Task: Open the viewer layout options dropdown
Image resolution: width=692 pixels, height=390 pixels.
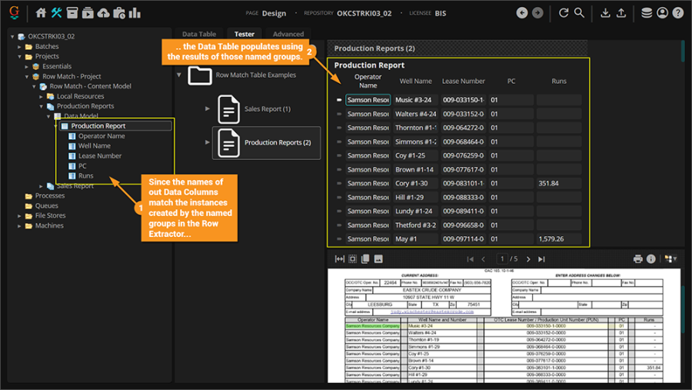Action: click(x=670, y=259)
